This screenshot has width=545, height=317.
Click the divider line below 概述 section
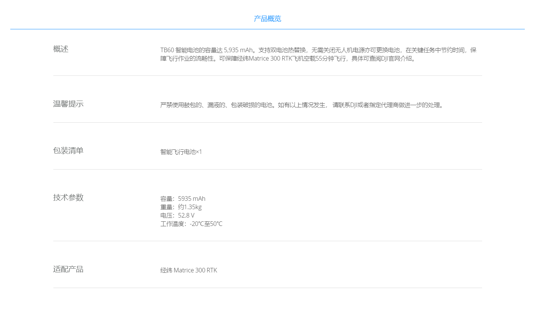(267, 76)
